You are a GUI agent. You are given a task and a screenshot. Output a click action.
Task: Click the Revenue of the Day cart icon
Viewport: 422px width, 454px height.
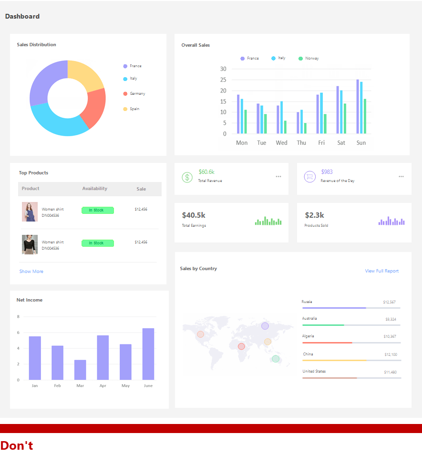point(309,177)
